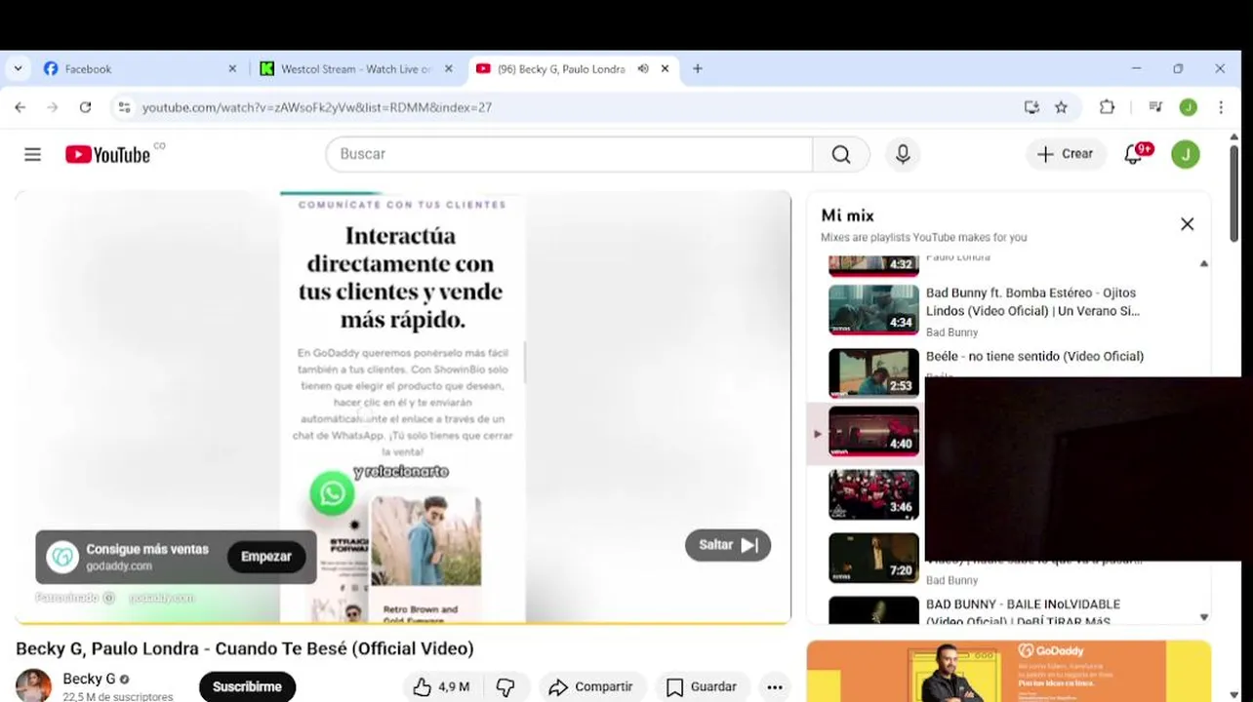Image resolution: width=1253 pixels, height=702 pixels.
Task: Share the video with Compartir
Action: tap(591, 686)
